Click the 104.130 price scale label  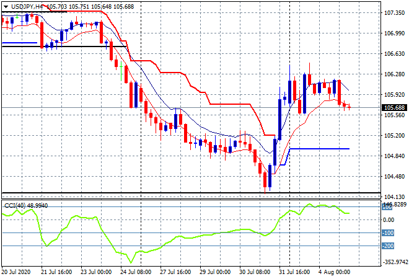tap(394, 197)
